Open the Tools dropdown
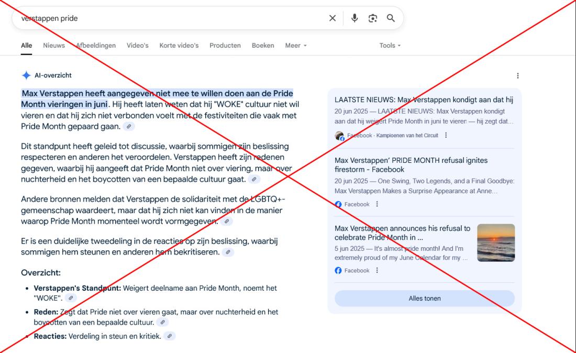 coord(390,46)
